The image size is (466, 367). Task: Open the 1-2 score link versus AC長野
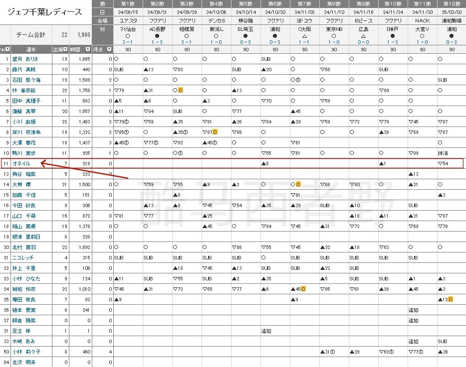point(157,42)
